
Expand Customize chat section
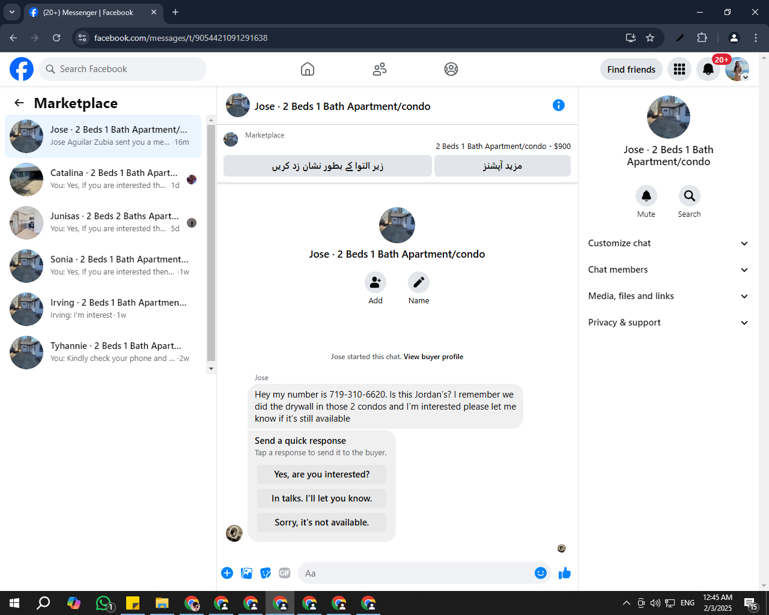pos(668,243)
